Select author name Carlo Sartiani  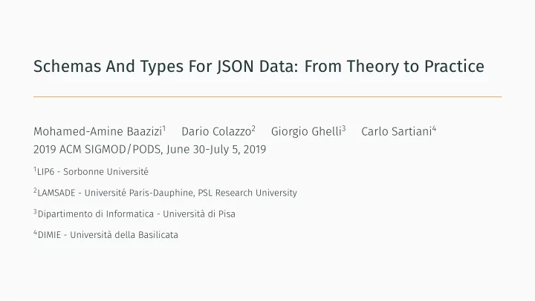(397, 131)
